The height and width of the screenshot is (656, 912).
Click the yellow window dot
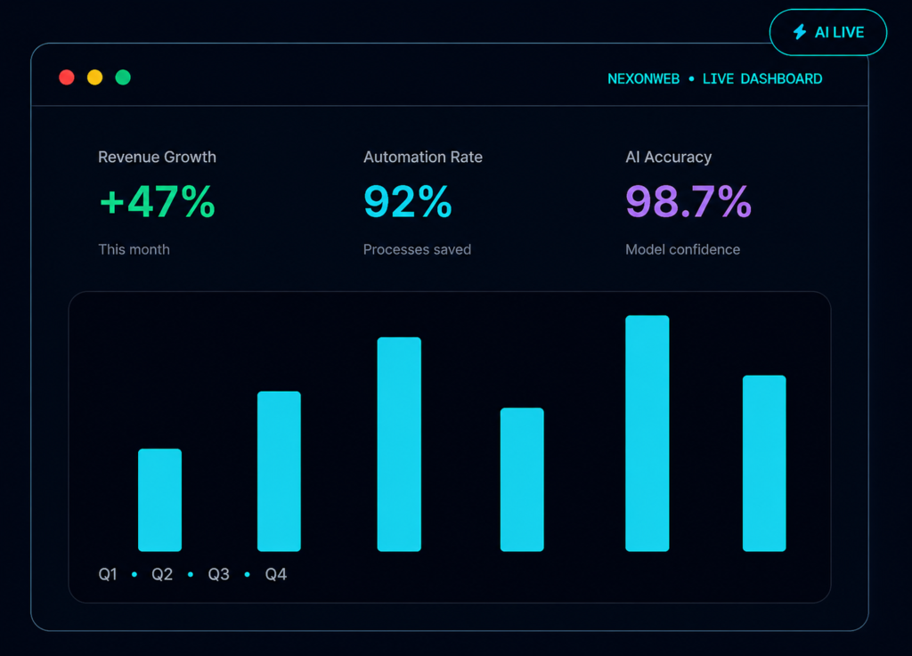(x=94, y=77)
